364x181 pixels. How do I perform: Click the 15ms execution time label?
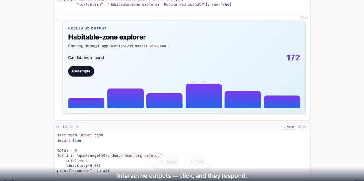[304, 17]
